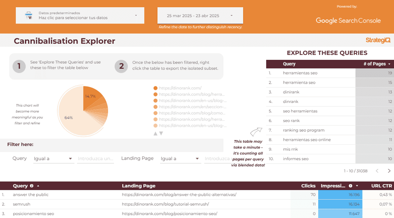Screen dimensions: 394x218
Task: Click the '19' pages bar for herramientas seo
Action: coord(374,73)
